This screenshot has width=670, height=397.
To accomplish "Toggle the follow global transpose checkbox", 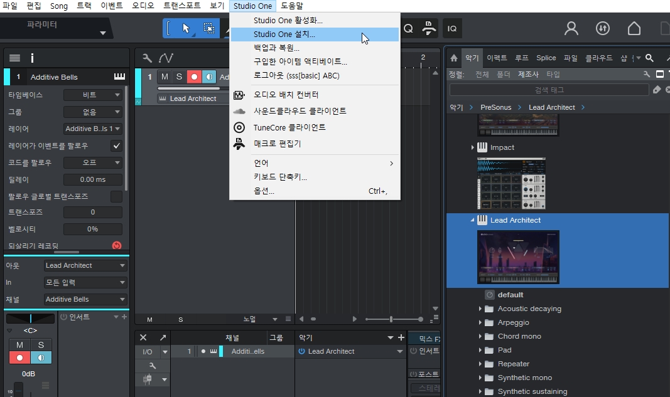I will [x=116, y=196].
